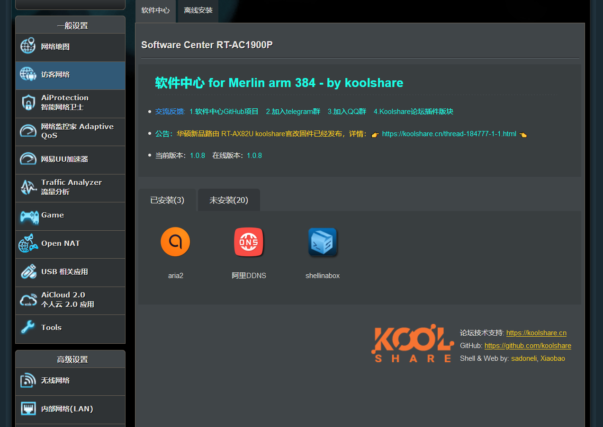
Task: Open 网络监控家 Adaptive QoS menu item
Action: 70,131
